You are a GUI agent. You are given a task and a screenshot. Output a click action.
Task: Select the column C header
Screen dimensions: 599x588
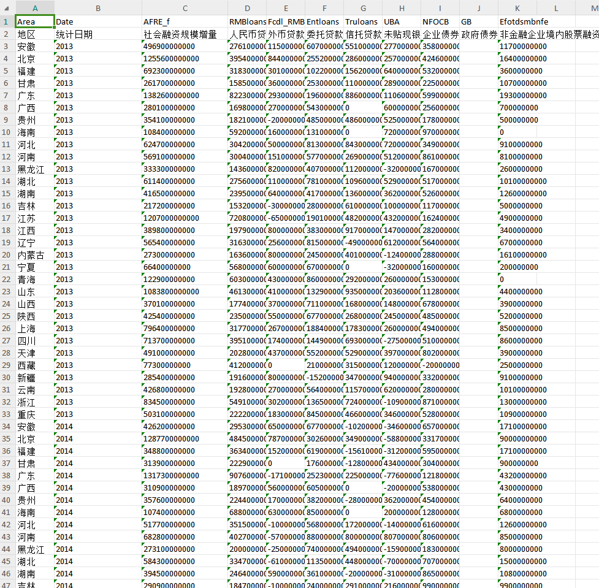click(185, 8)
